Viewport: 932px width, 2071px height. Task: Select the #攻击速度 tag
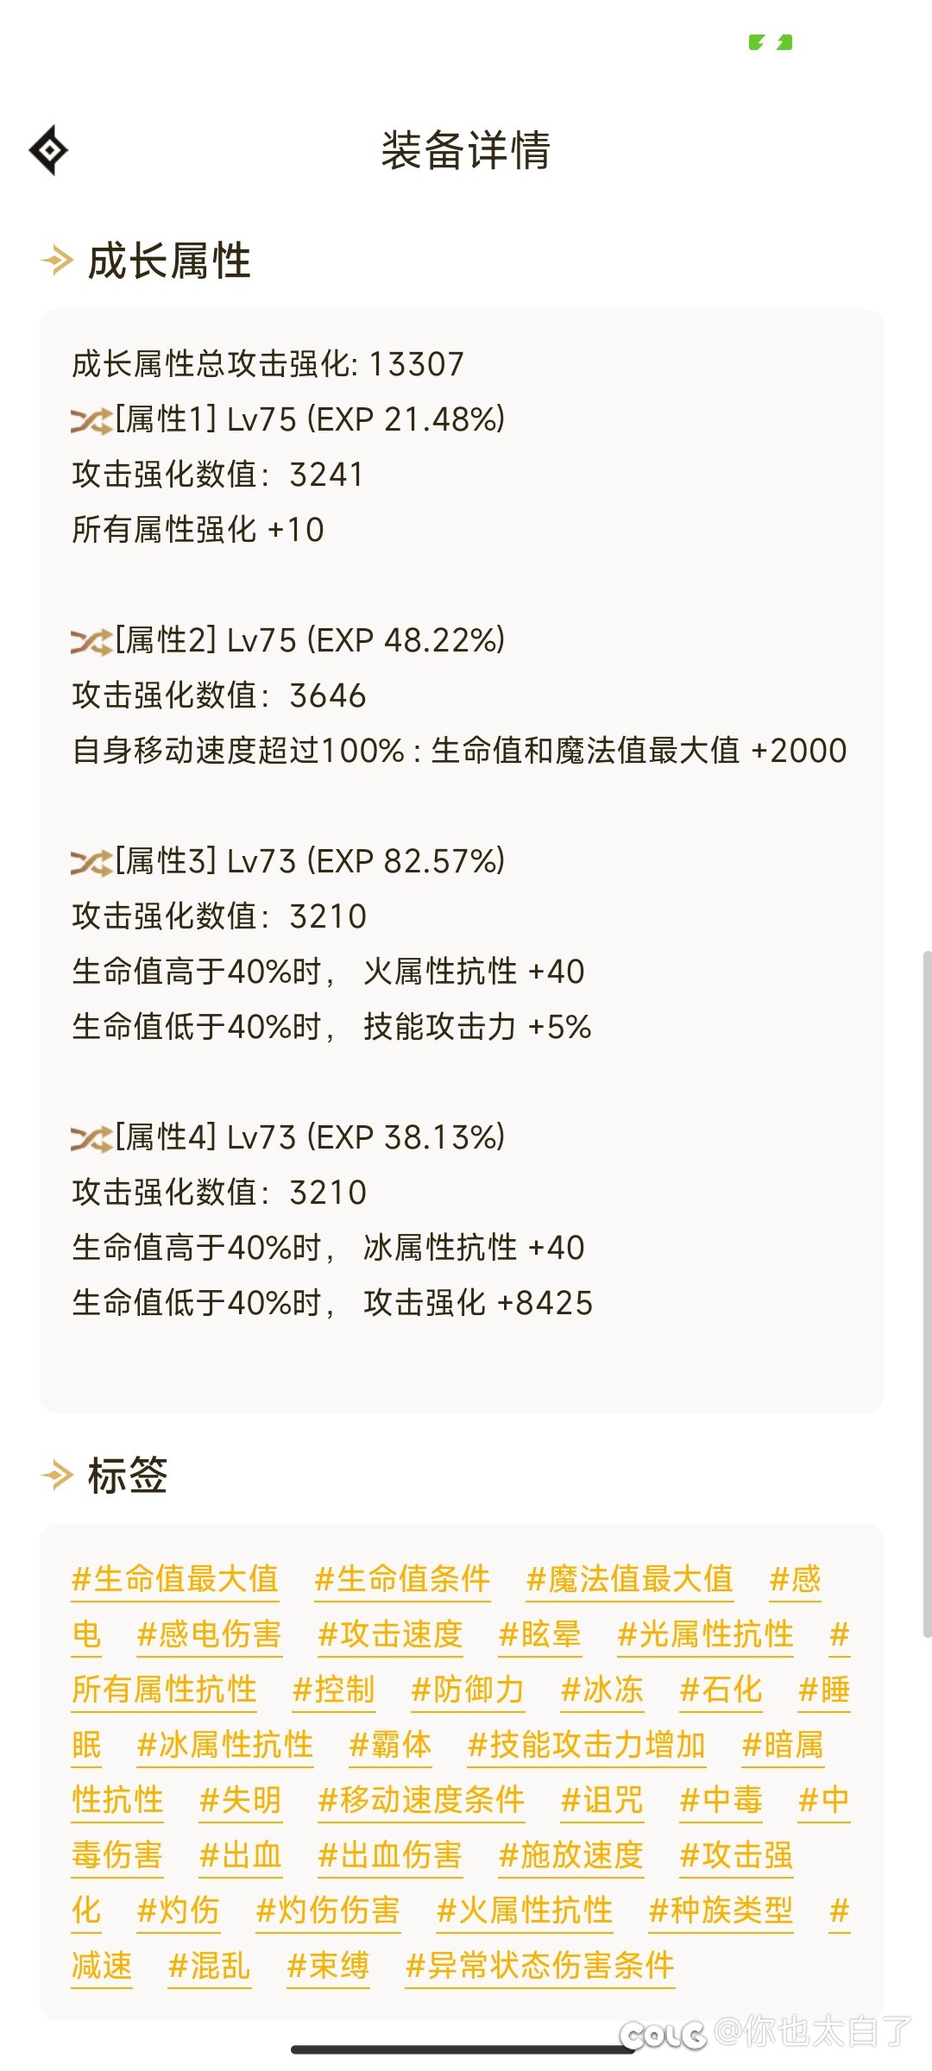pos(391,1634)
